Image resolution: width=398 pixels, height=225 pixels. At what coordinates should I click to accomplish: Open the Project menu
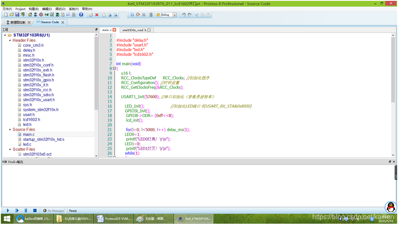click(20, 9)
